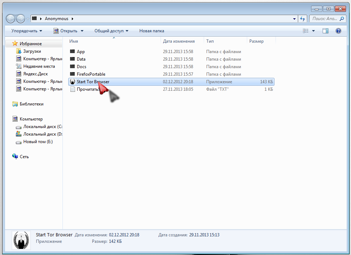Click the Start Tor Browser application icon

[72, 81]
